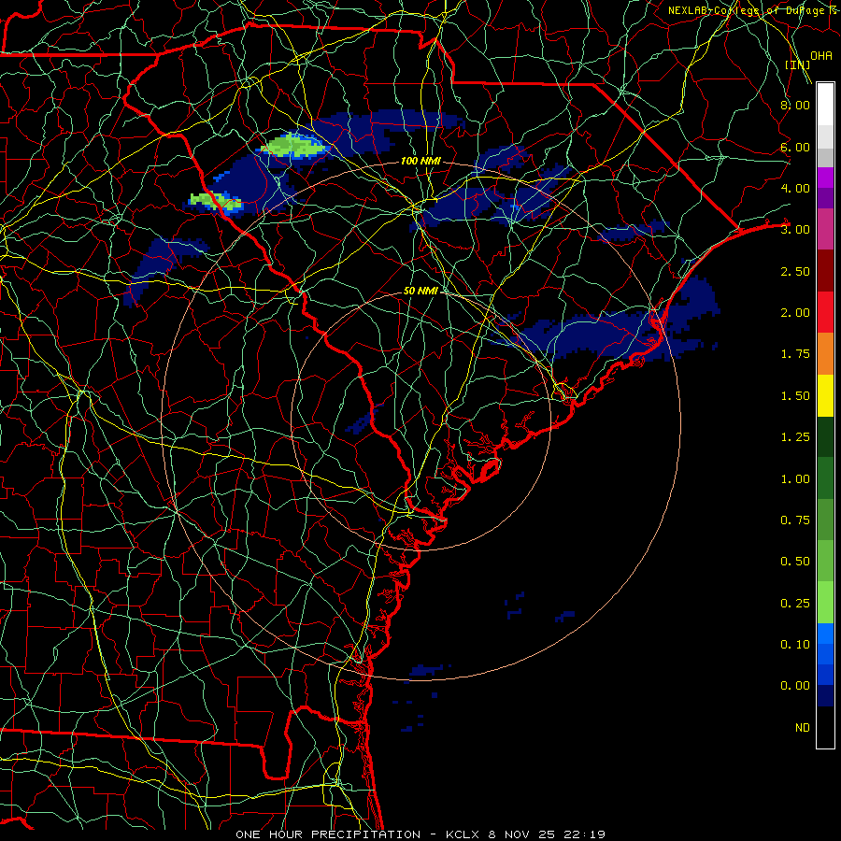Click the ONE HOUR PRECIPITATION title text
Image resolution: width=841 pixels, height=841 pixels.
point(328,834)
